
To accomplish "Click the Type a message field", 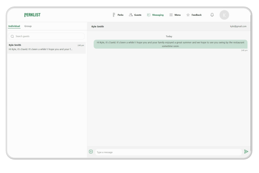I will (168, 152).
